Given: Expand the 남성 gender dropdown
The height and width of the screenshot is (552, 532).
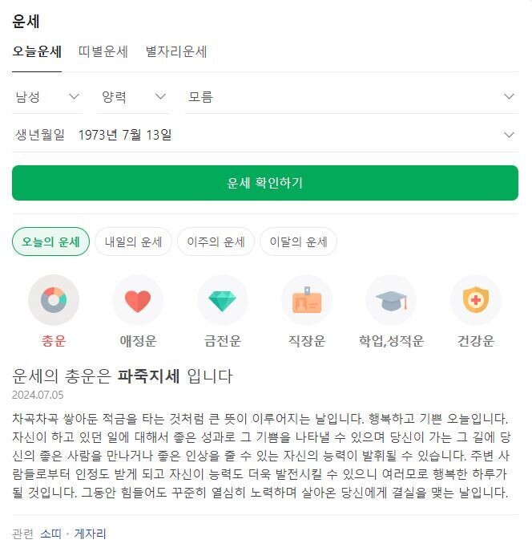Looking at the screenshot, I should [47, 97].
